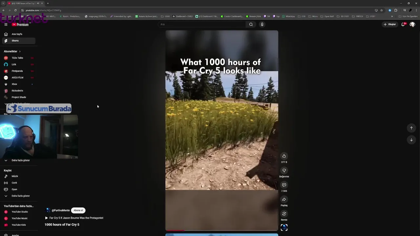Click the '1000 hours of Far Cry 5' title
This screenshot has width=420, height=236.
click(x=62, y=225)
